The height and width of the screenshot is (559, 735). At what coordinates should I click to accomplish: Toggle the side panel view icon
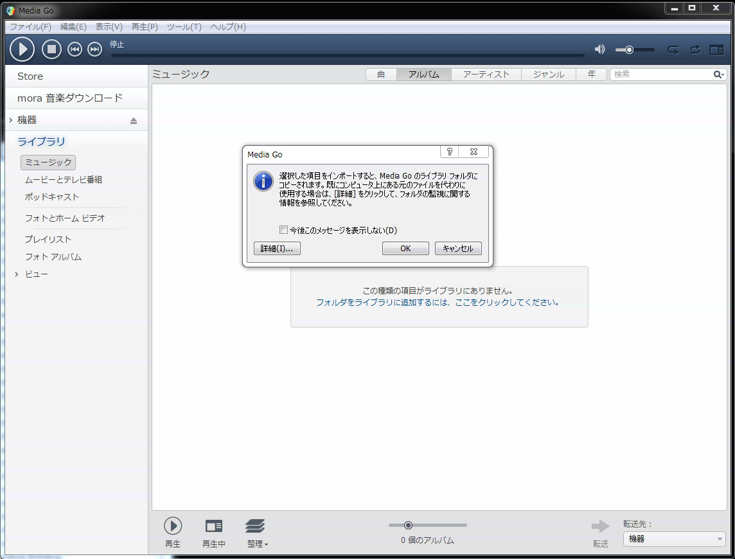point(717,49)
